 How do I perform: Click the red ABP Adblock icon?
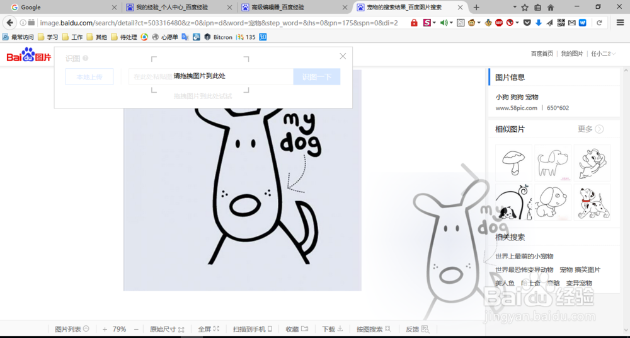pos(499,23)
